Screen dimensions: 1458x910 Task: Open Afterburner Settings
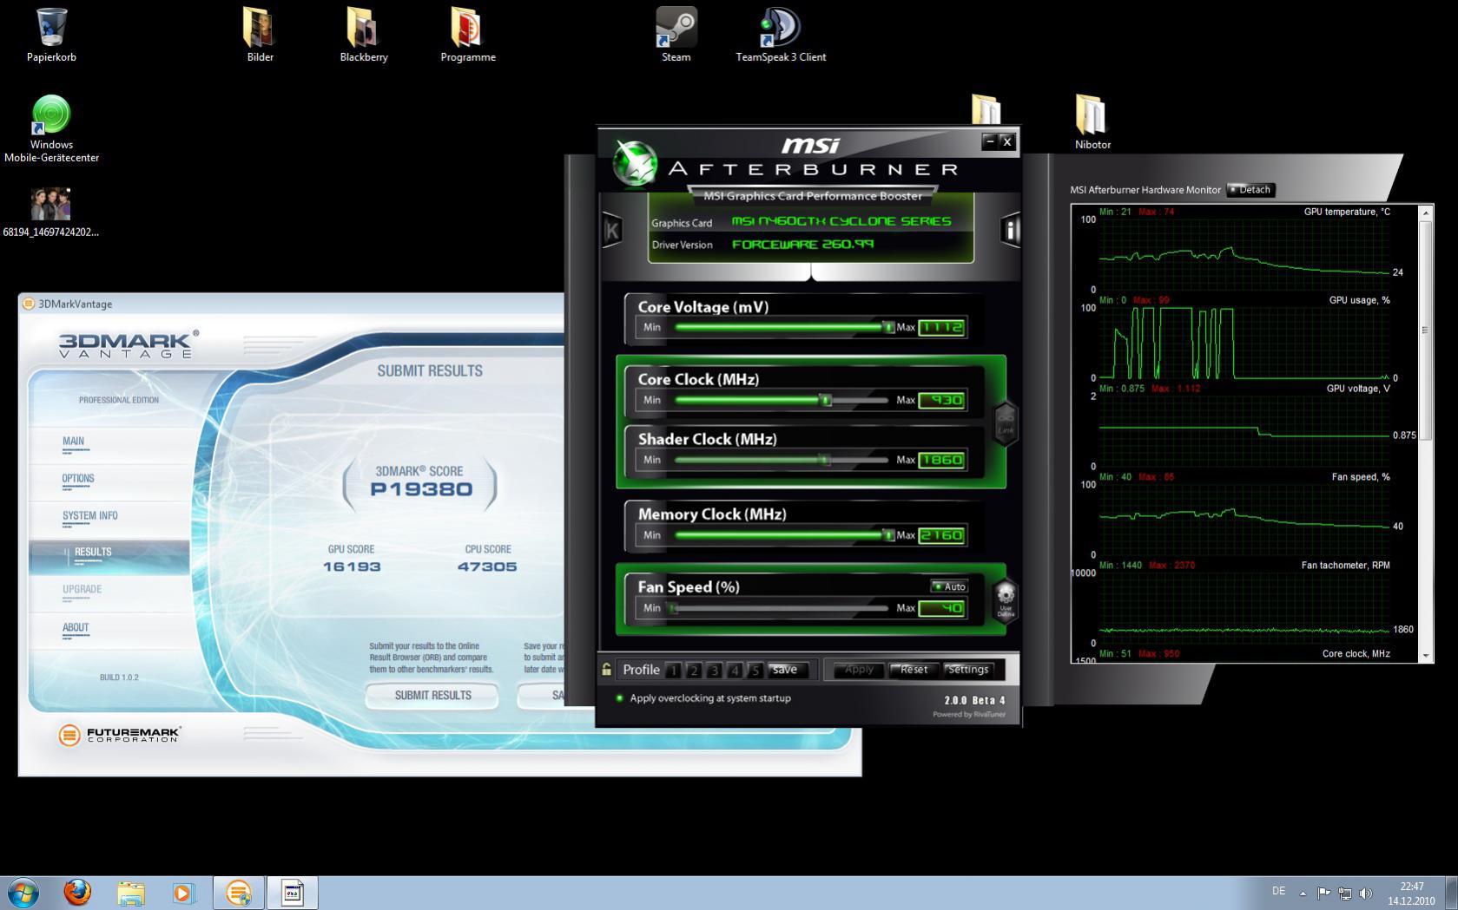click(968, 670)
